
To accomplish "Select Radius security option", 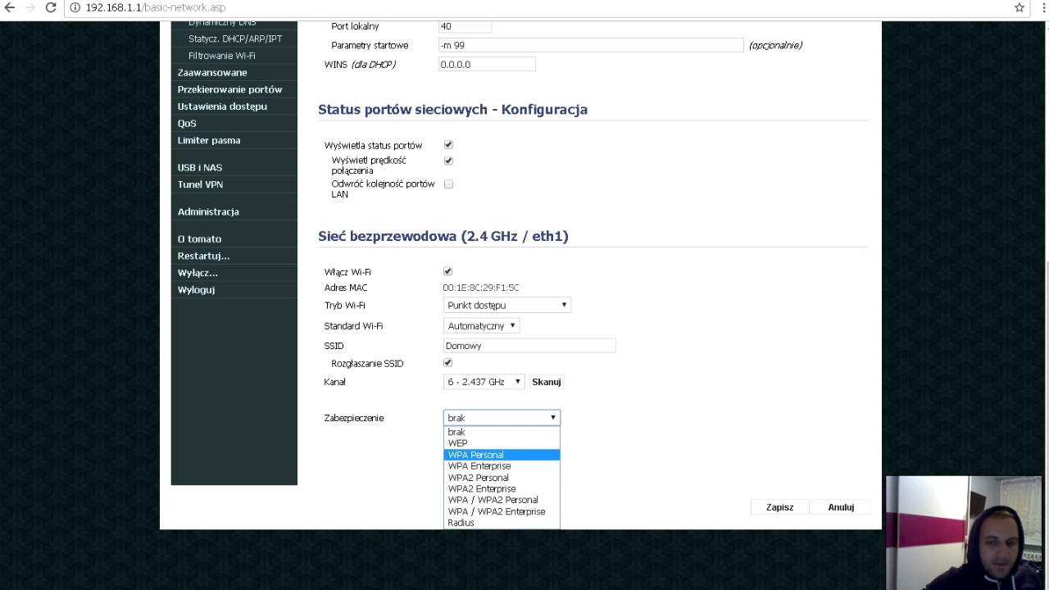I will coord(502,523).
